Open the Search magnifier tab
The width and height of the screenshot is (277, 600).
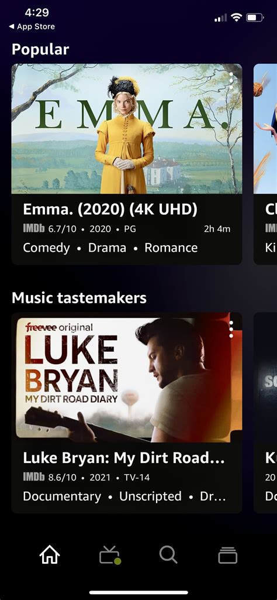pyautogui.click(x=168, y=554)
